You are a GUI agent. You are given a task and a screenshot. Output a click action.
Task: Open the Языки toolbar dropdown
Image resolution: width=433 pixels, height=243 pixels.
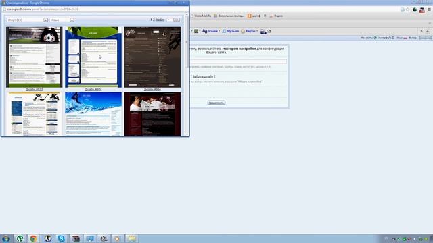tap(211, 31)
